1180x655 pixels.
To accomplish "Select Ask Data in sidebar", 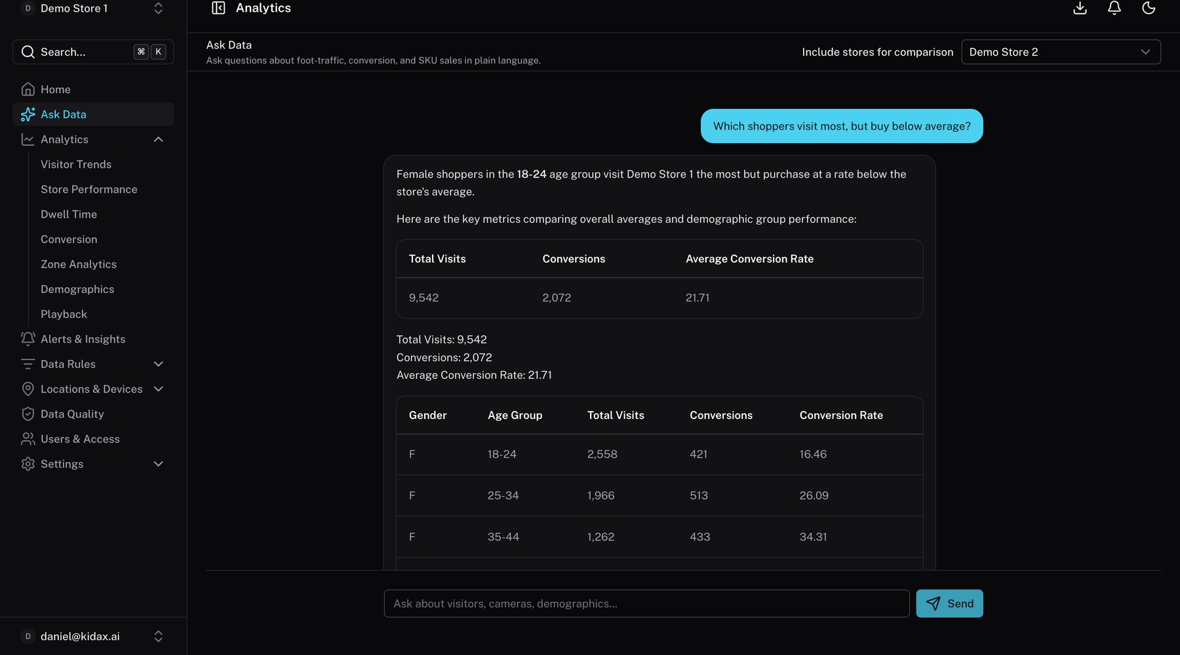I will 93,114.
